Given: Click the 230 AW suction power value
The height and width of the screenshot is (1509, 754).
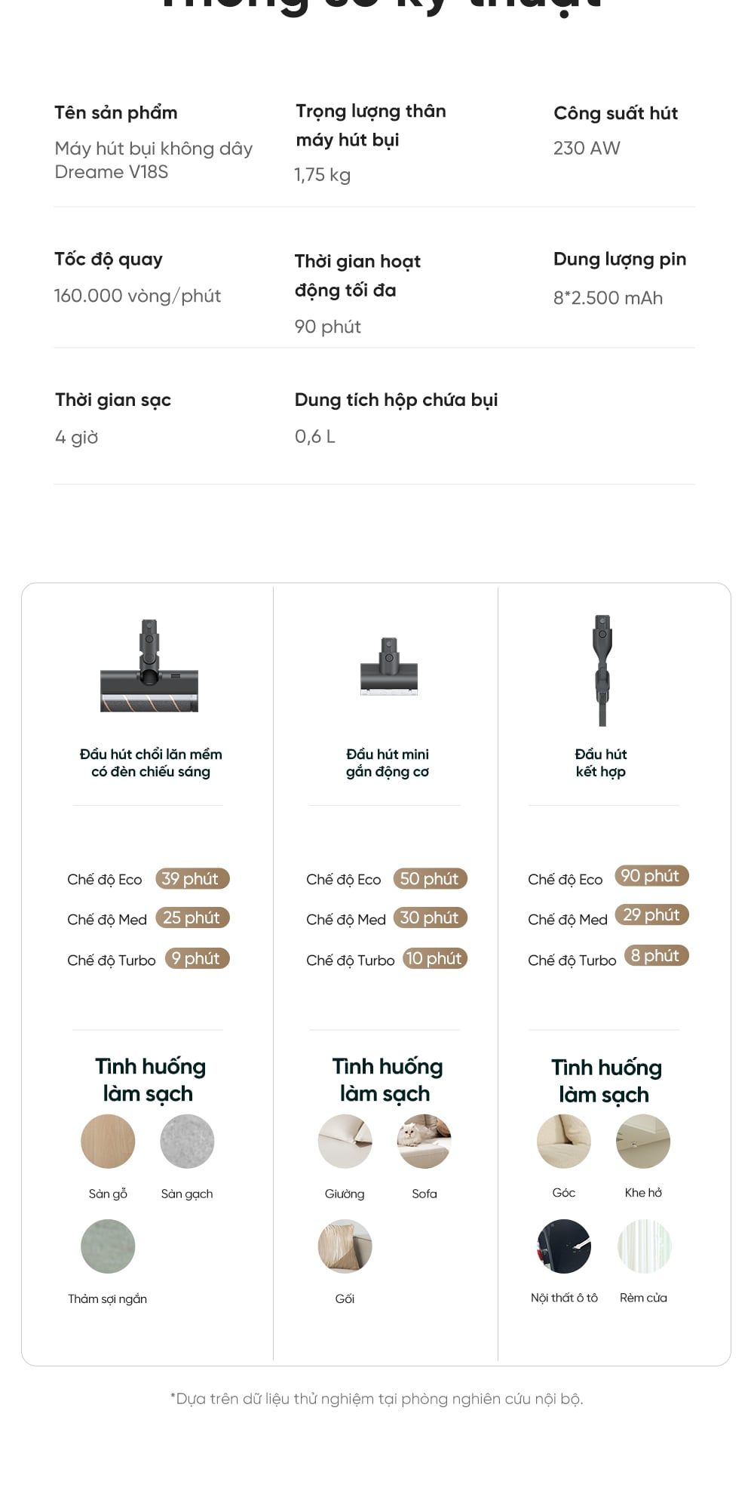Looking at the screenshot, I should pos(587,148).
